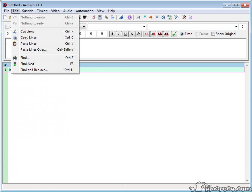The height and width of the screenshot is (192, 252).
Task: Open the style dropdown arrow
Action: 84,27
